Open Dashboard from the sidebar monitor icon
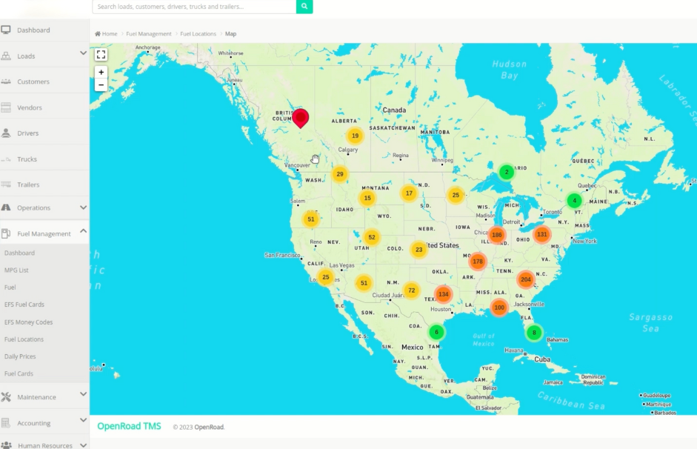 click(6, 30)
